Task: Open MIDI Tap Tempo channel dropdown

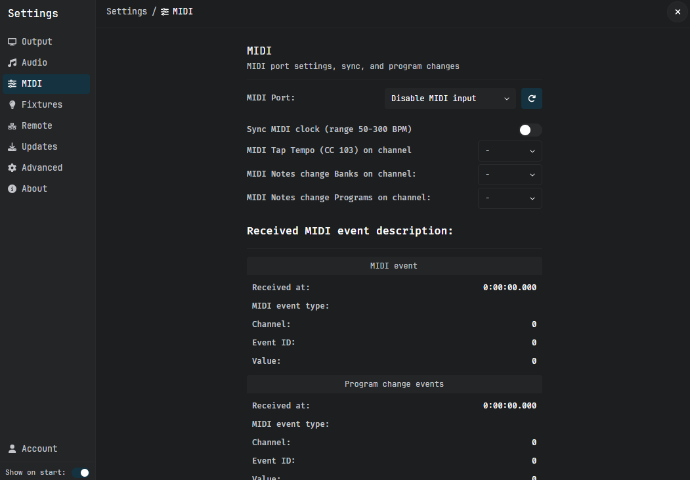Action: 510,151
